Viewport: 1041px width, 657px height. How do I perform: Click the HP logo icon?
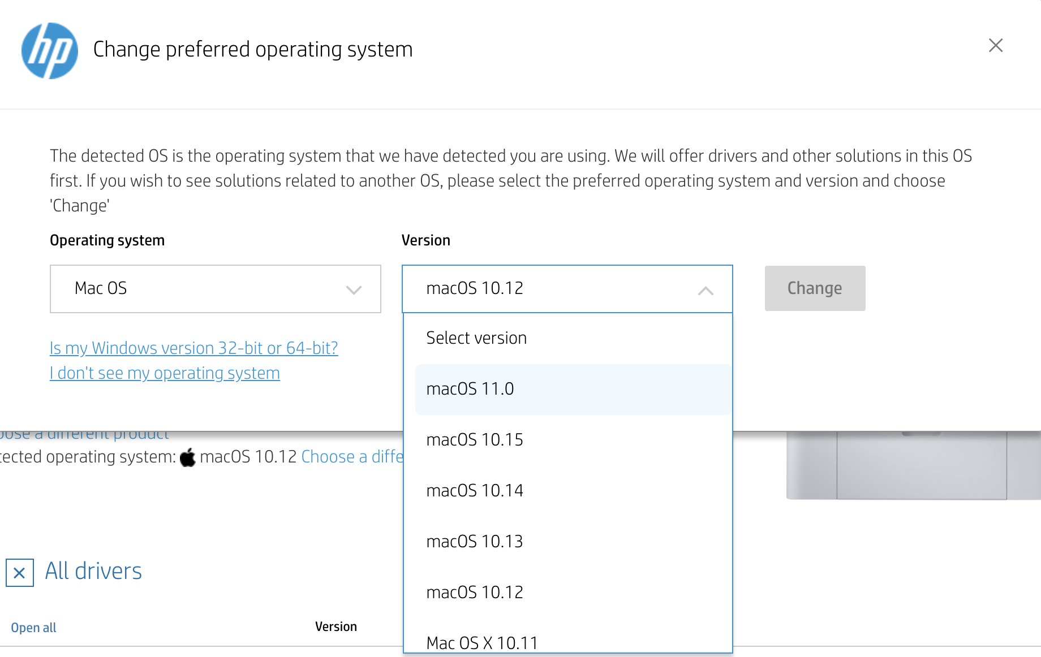50,50
